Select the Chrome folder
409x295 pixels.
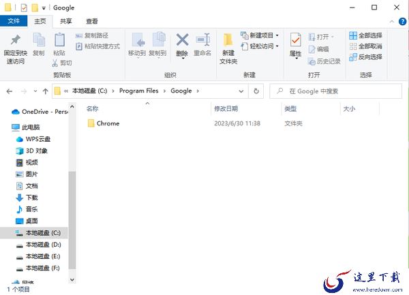104,123
